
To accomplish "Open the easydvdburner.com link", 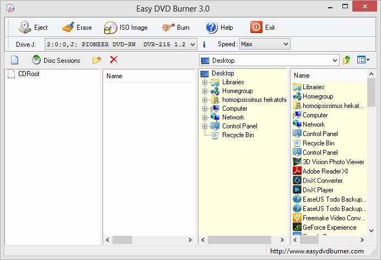I will (317, 251).
